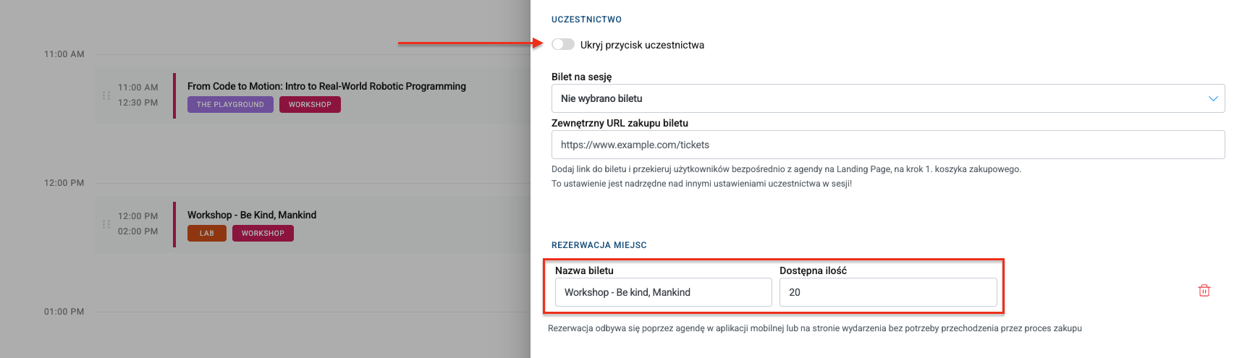Screen dimensions: 1242x358
Task: Click the 11:00 AM timeline marker
Action: pyautogui.click(x=64, y=54)
